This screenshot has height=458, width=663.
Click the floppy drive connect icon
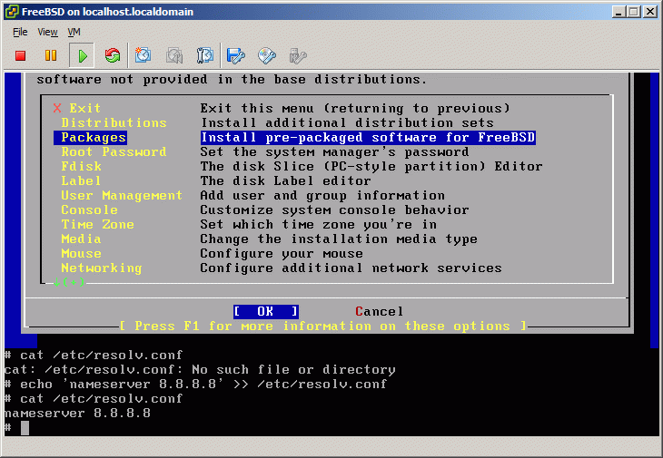pos(235,55)
